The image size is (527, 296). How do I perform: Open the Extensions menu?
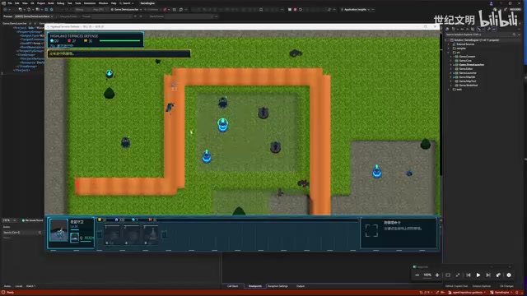[x=90, y=3]
